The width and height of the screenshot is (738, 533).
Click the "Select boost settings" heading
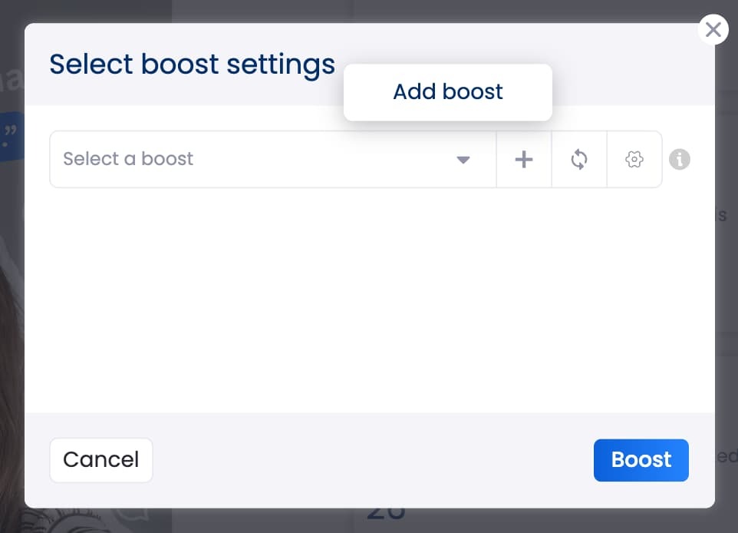tap(192, 65)
